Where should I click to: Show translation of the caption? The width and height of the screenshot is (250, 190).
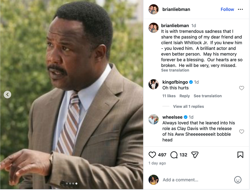[175, 70]
